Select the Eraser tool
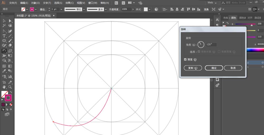The height and width of the screenshot is (135, 264). (10, 45)
